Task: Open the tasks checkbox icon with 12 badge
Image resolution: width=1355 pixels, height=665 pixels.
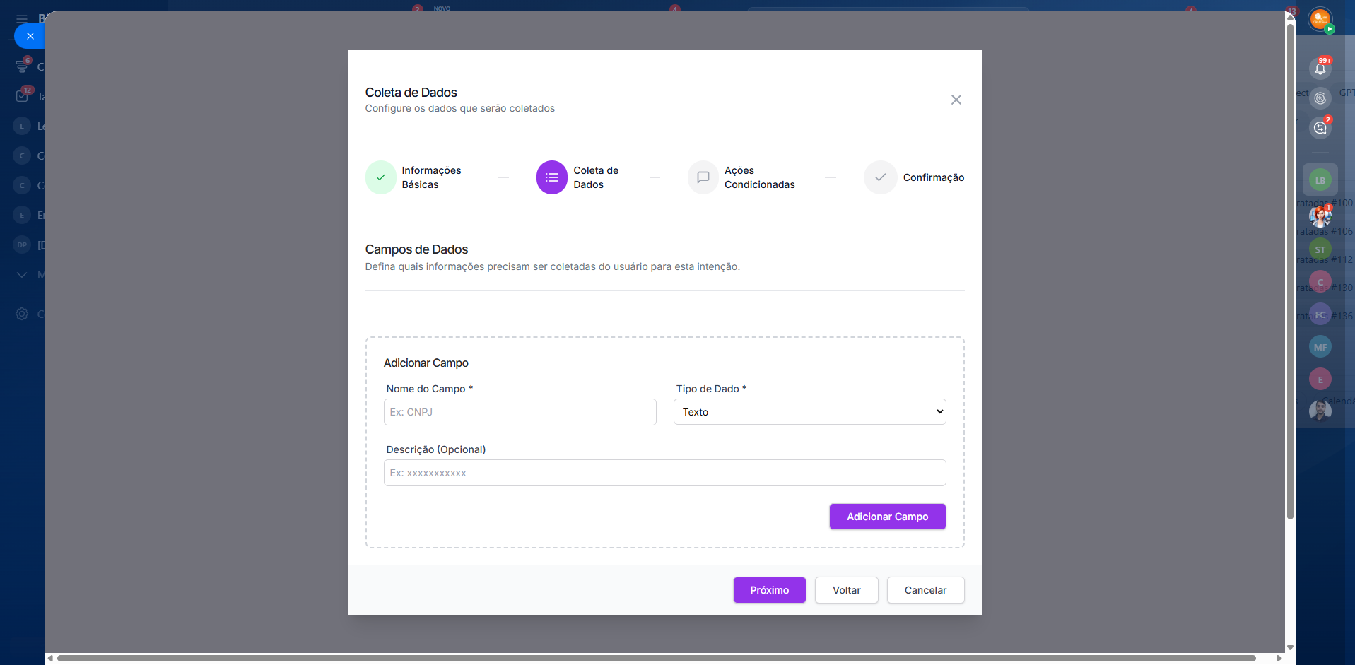Action: pos(22,96)
